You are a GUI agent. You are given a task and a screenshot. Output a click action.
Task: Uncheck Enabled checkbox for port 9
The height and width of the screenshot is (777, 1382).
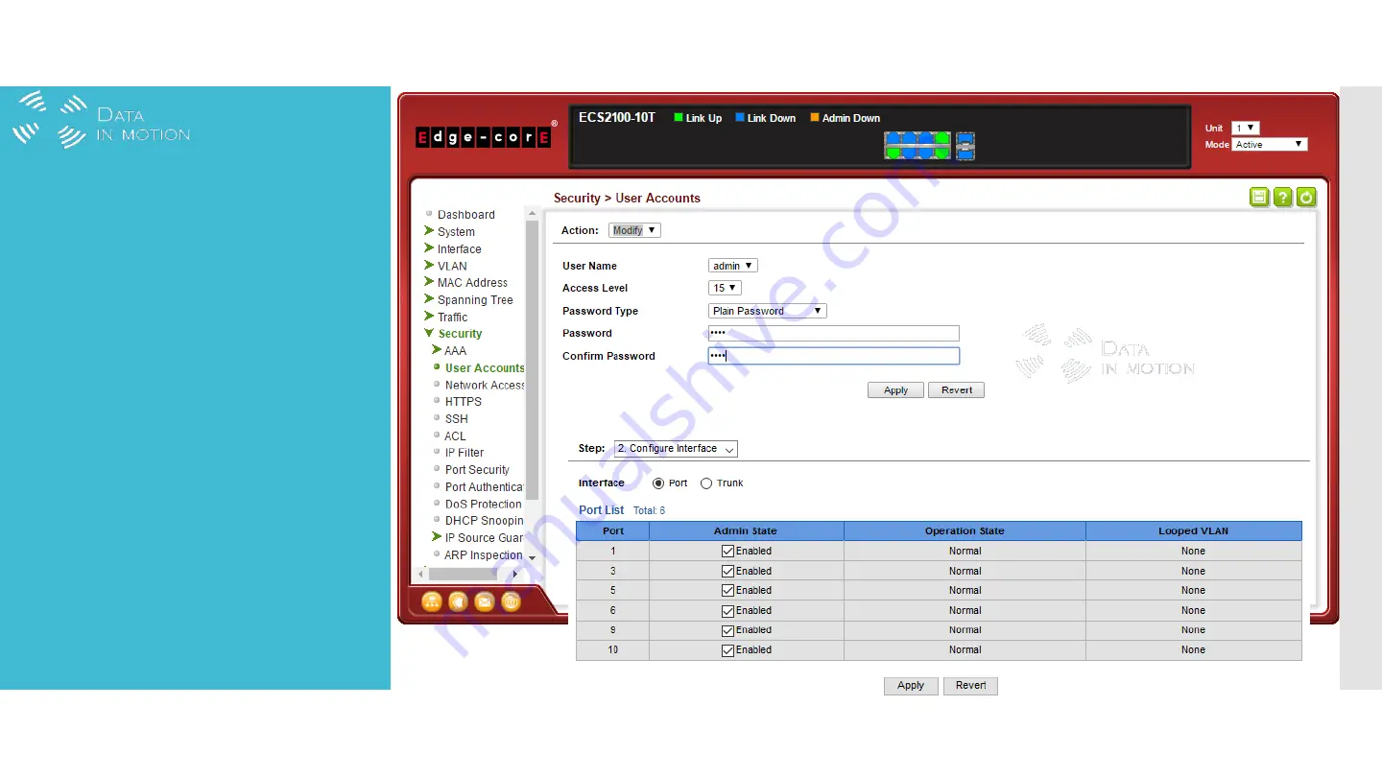[x=727, y=630]
